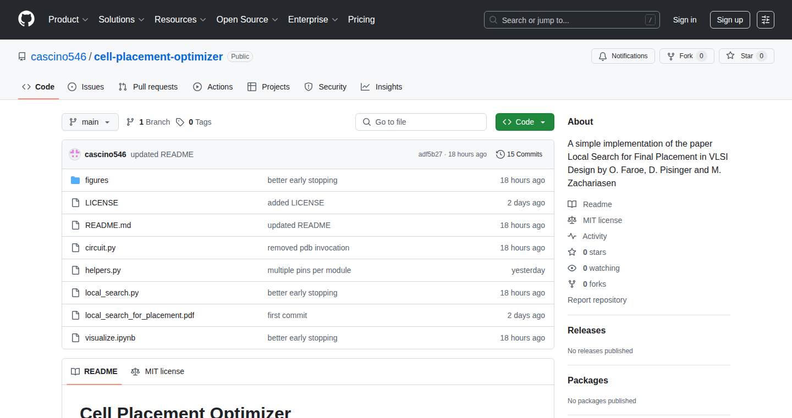Click the figures folder icon
The height and width of the screenshot is (418, 792).
[x=75, y=180]
